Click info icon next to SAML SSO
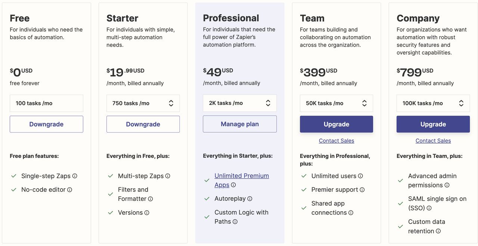The height and width of the screenshot is (246, 478). coord(429,208)
